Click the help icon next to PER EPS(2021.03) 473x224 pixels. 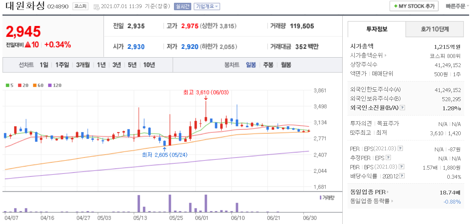click(x=400, y=149)
